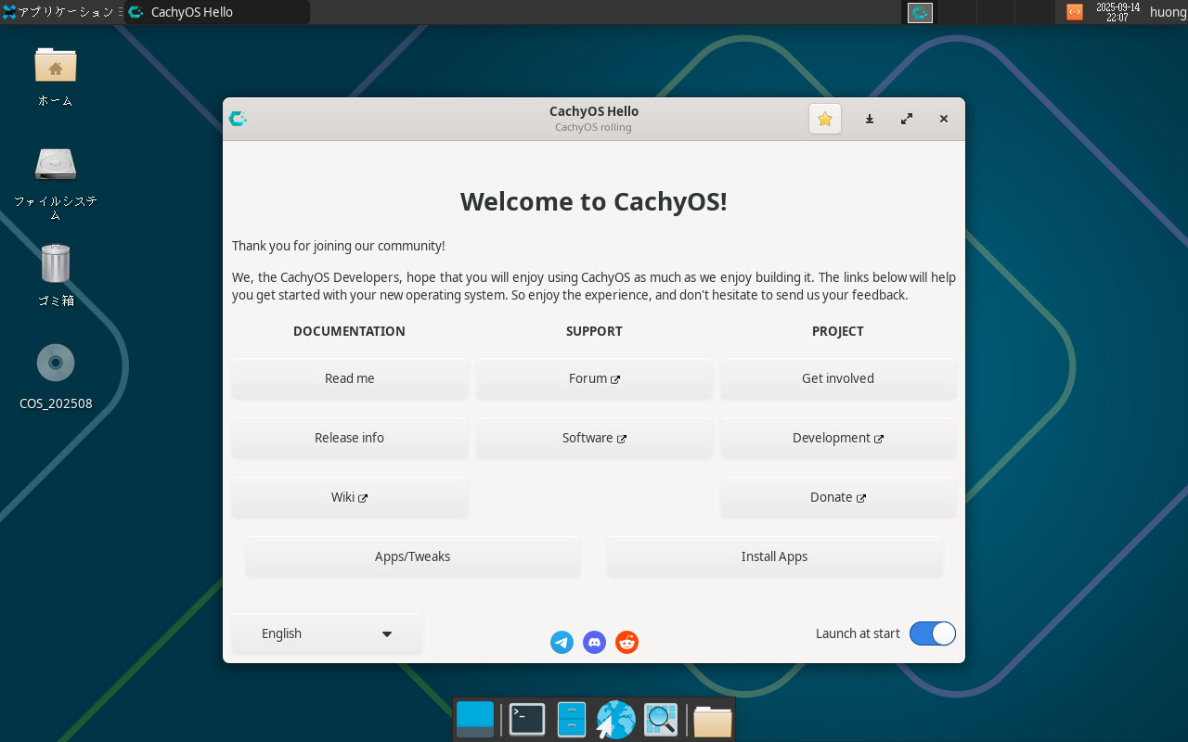Click the huong username in top panel
Image resolution: width=1188 pixels, height=742 pixels.
coord(1168,12)
